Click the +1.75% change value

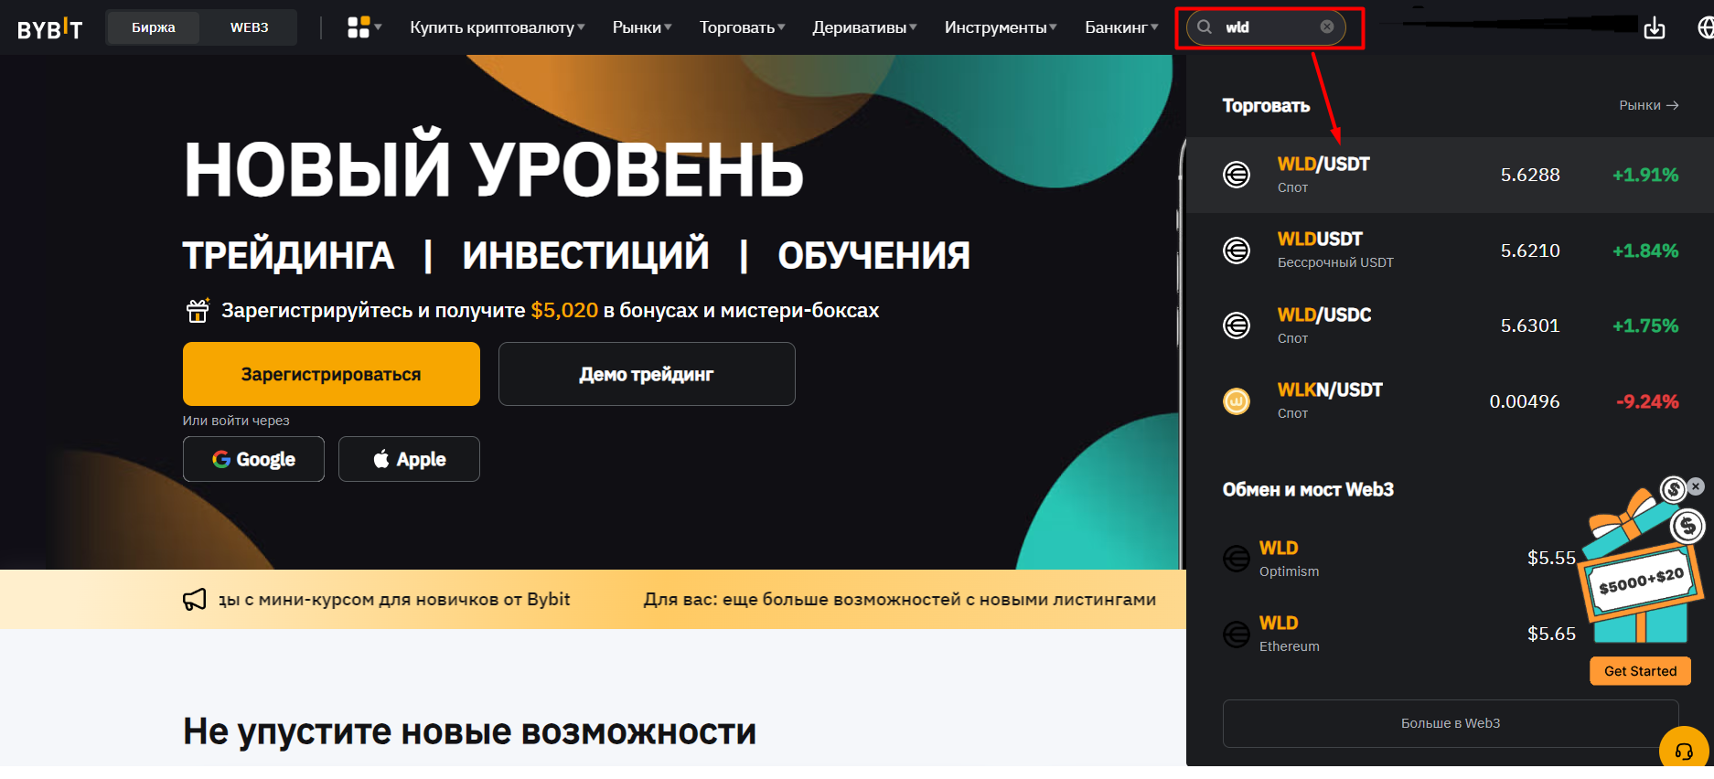[x=1645, y=325]
